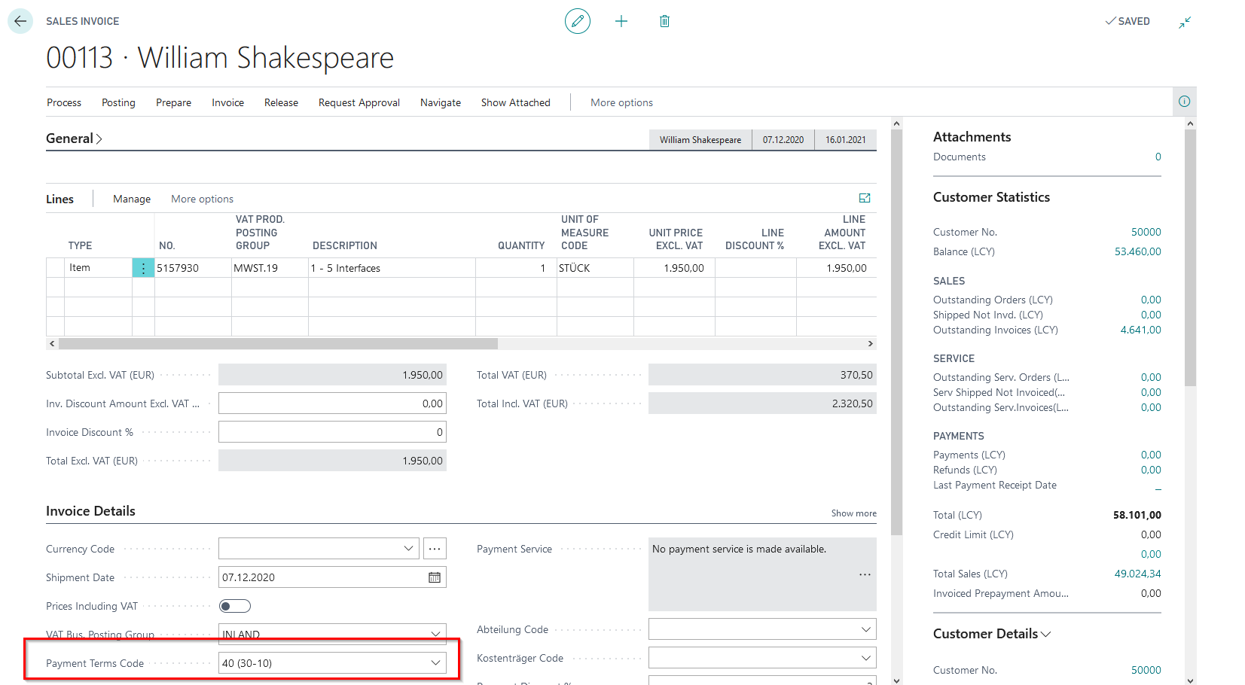Expand the Currency Code dropdown
Screen dimensions: 1245x685
click(x=408, y=549)
